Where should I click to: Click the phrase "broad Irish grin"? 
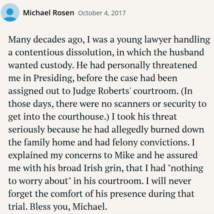[x=91, y=168]
